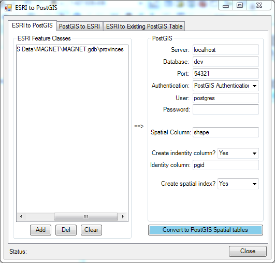Select the provinces feature class entry
Viewport: 275px width, 263px height.
coord(70,49)
